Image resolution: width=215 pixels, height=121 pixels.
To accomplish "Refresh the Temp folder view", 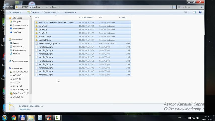I will pos(174,7).
